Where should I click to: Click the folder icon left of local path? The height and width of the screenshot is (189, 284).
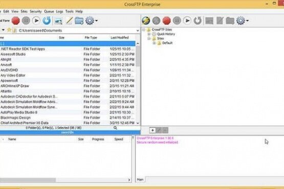(x=14, y=30)
